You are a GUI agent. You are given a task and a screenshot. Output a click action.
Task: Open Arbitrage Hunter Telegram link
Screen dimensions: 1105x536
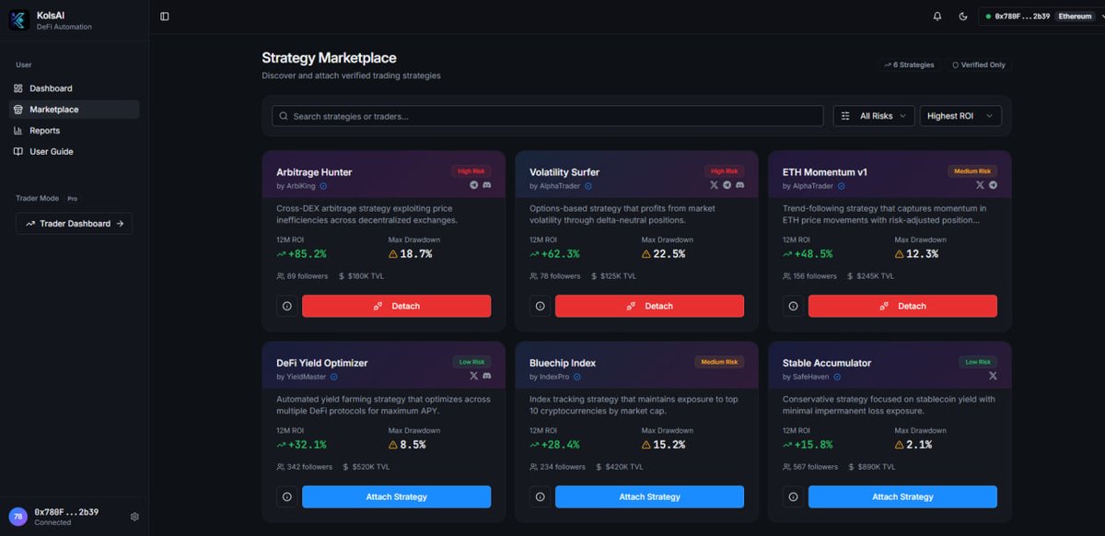coord(474,185)
